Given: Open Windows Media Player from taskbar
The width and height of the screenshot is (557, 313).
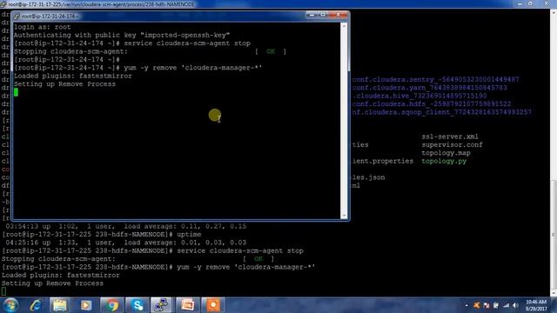Looking at the screenshot, I should click(85, 305).
